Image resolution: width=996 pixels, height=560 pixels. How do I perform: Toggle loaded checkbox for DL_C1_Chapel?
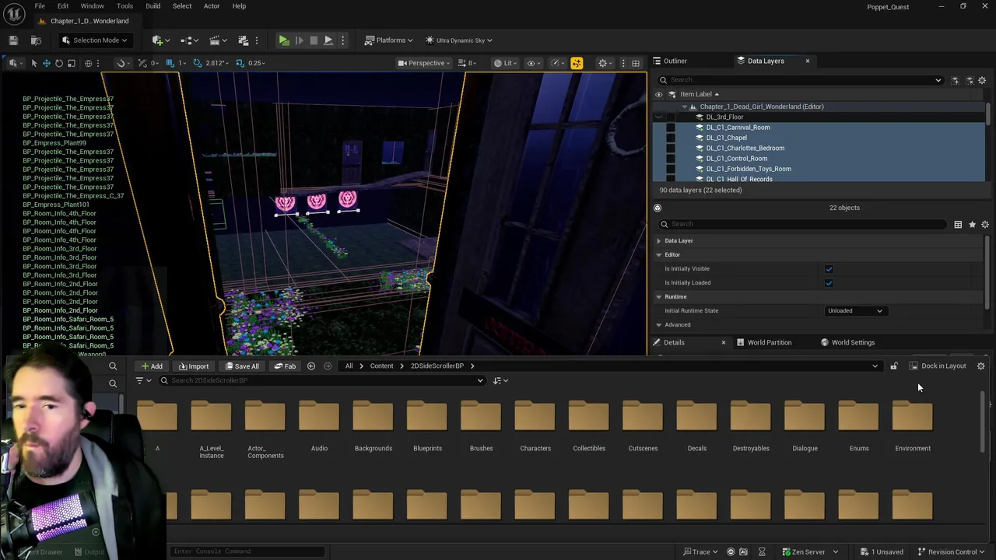coord(671,138)
